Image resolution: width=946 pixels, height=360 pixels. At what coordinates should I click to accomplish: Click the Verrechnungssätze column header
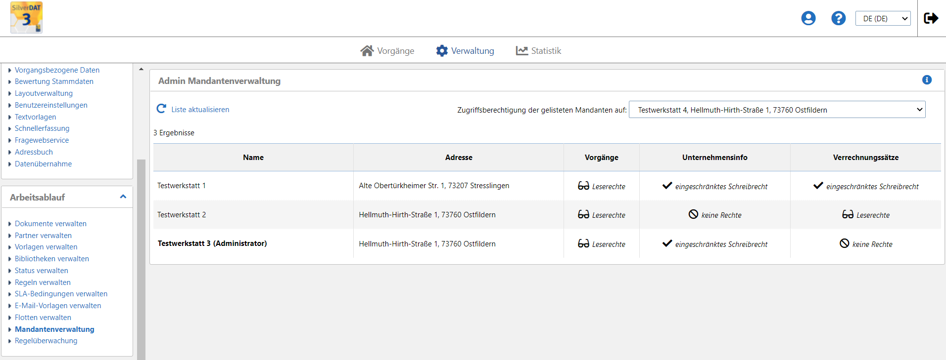[866, 158]
